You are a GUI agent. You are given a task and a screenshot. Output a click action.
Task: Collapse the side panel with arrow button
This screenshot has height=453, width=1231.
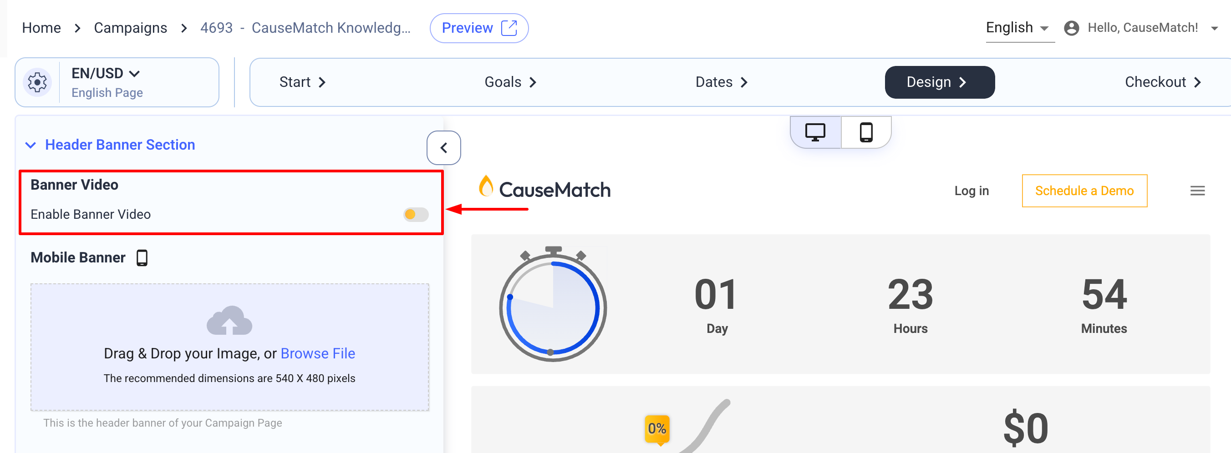point(443,148)
